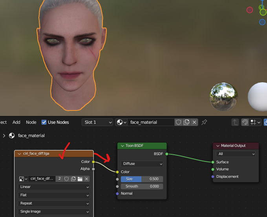Click the Smooth input socket
The image size is (267, 217).
pos(117,186)
